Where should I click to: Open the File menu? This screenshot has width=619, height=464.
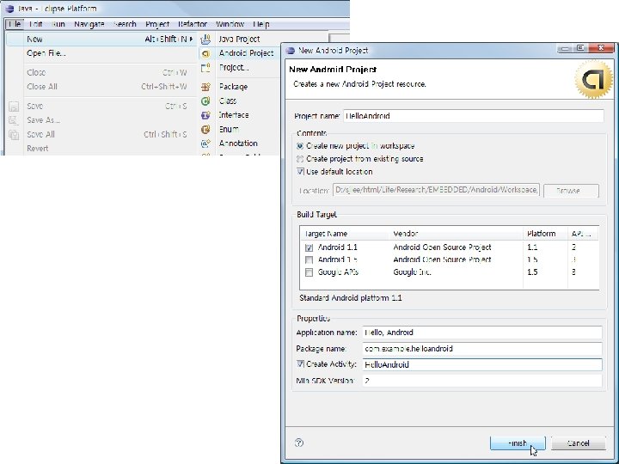[15, 24]
